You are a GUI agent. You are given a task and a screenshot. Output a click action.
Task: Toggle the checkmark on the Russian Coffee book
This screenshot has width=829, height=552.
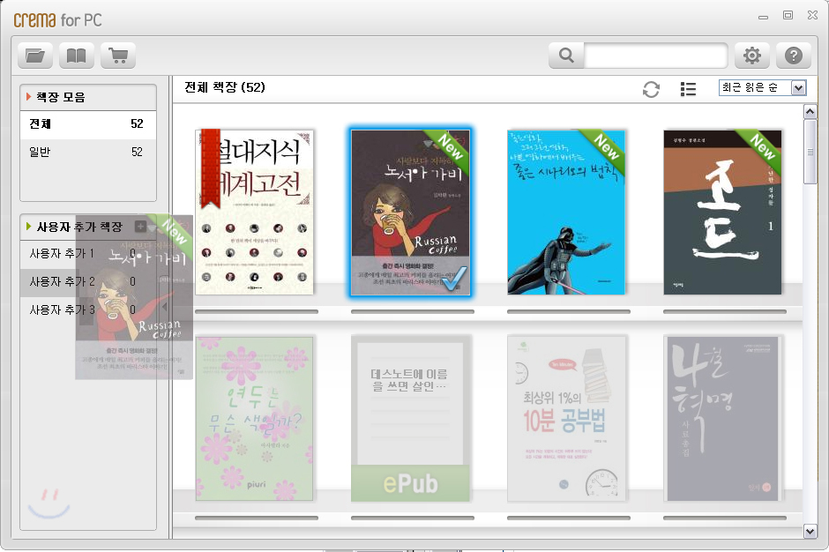tap(453, 279)
